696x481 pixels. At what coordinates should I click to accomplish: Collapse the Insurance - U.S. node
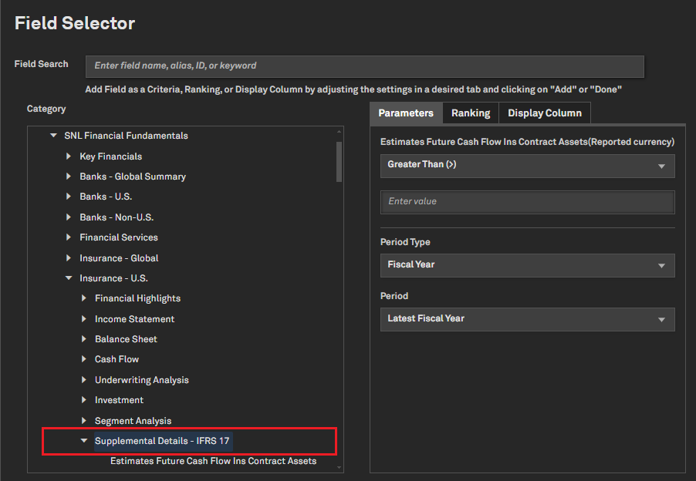point(69,278)
